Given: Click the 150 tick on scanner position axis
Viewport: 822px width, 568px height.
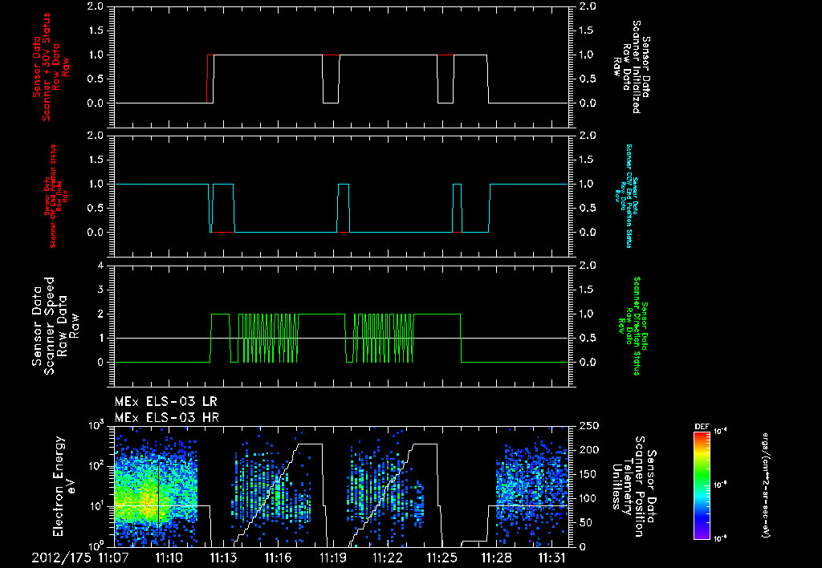Looking at the screenshot, I should (588, 474).
